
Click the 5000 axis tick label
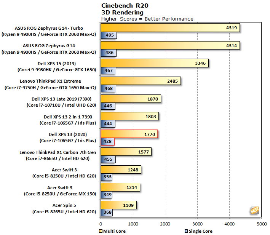click(262, 224)
